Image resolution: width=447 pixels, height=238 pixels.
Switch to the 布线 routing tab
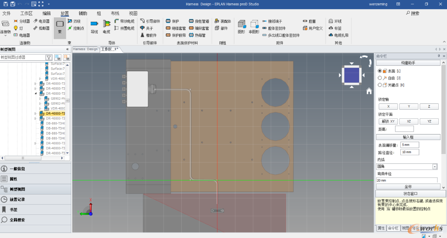coord(115,13)
